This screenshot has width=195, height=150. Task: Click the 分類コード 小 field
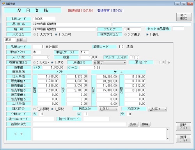129,114
